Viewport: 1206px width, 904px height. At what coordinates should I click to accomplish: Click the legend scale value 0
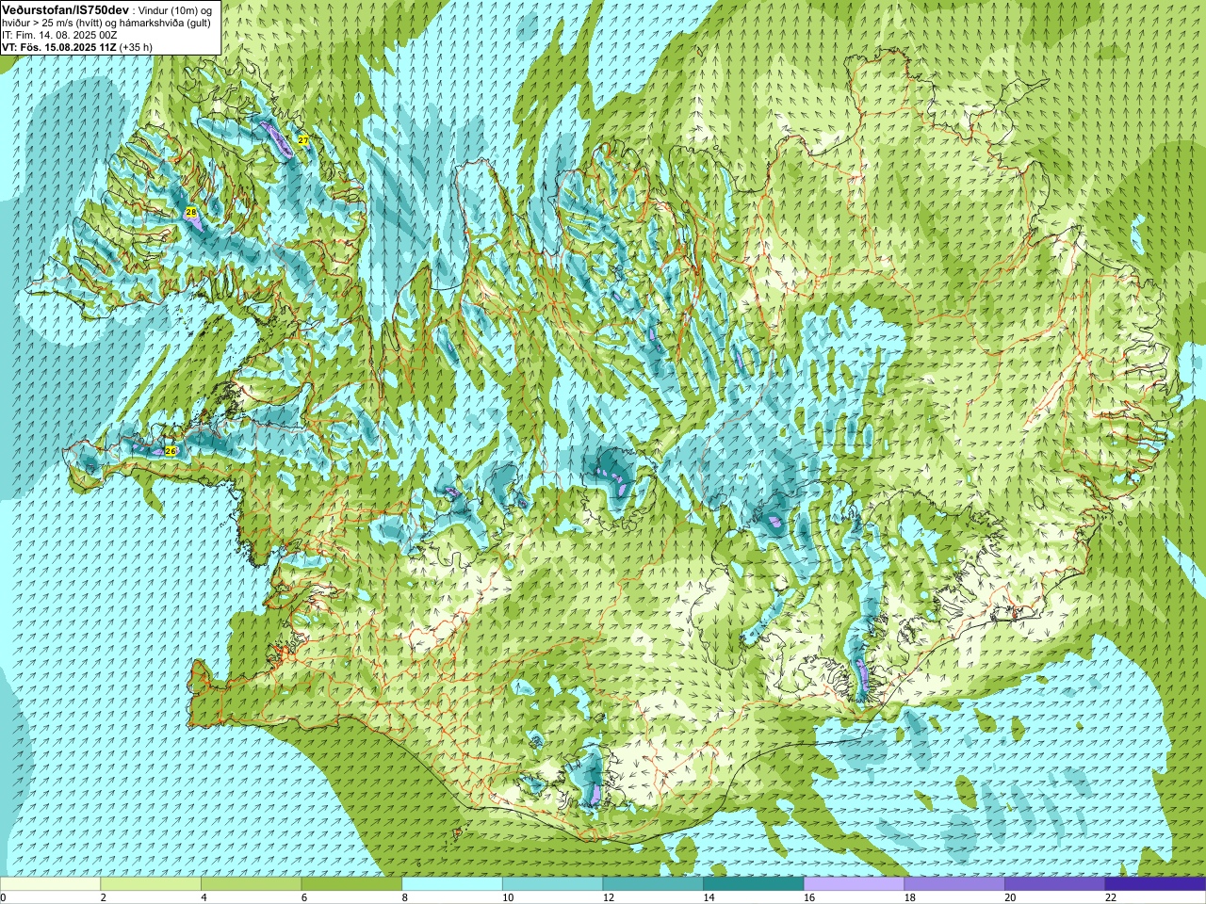click(4, 897)
